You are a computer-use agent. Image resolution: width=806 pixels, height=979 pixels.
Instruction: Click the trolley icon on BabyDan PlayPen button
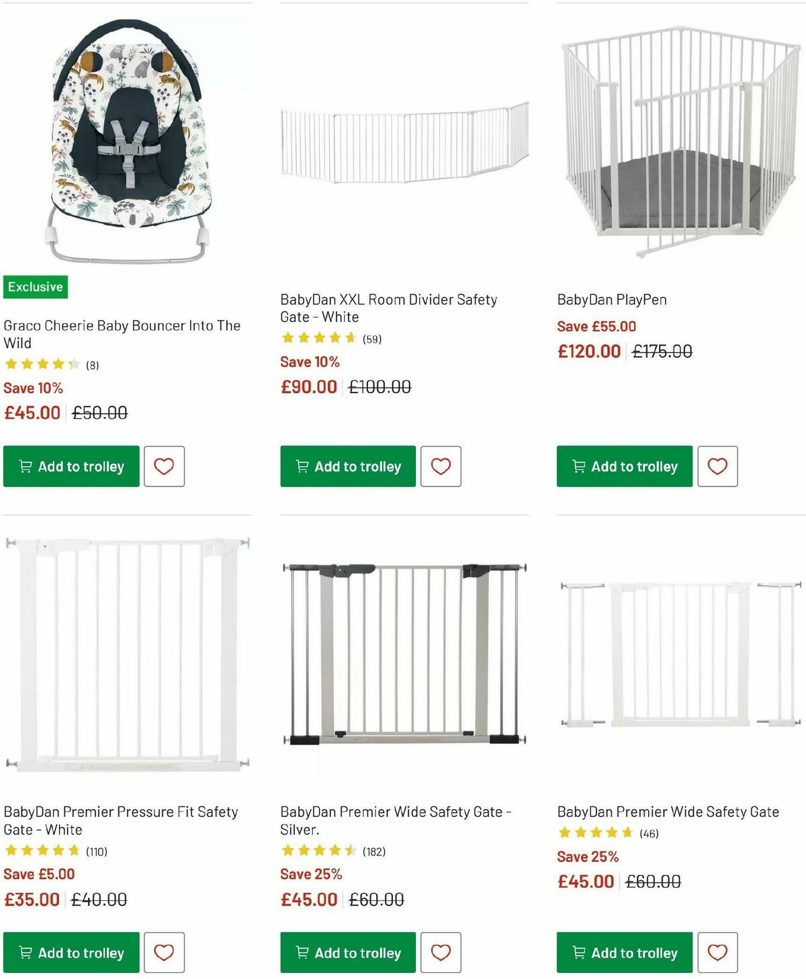580,466
